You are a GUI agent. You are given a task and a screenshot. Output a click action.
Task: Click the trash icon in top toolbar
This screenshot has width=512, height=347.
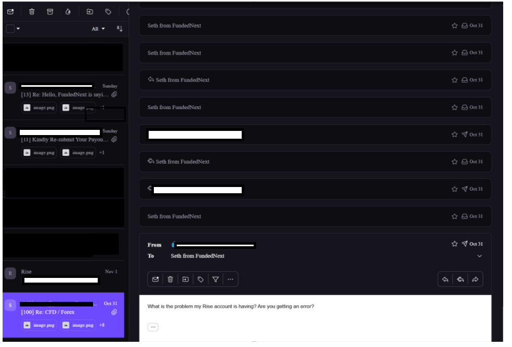[32, 11]
